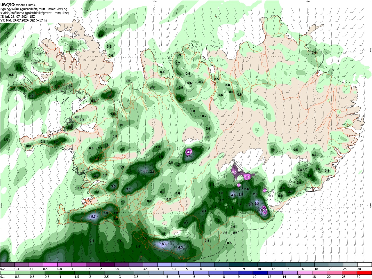The height and width of the screenshot is (279, 372).
Task: Click the 3.0 precipitation value
Action: point(106,213)
